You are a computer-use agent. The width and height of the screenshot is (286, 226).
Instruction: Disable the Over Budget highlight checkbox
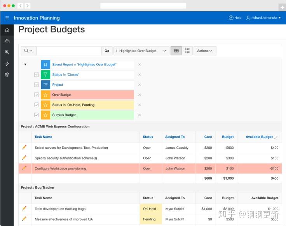point(37,95)
